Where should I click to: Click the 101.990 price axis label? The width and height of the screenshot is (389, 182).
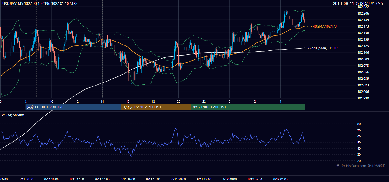pos(364,98)
